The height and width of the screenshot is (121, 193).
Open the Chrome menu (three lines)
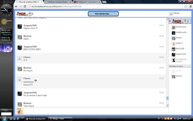click(191, 6)
